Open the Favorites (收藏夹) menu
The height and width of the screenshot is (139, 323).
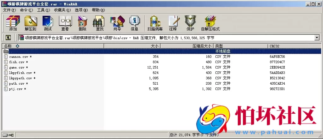[x=62, y=10]
